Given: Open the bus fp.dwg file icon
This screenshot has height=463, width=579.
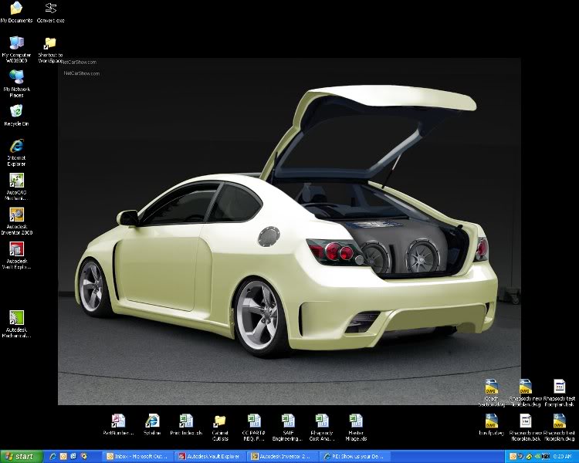Looking at the screenshot, I should pos(492,424).
